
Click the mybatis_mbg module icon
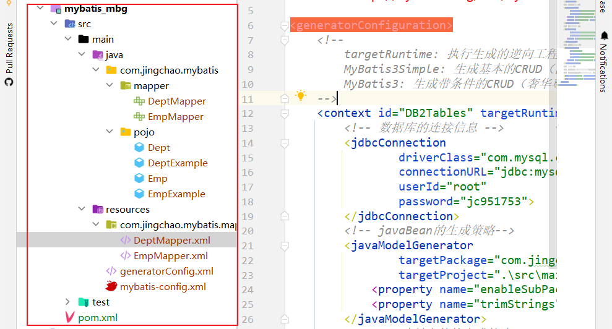click(56, 9)
